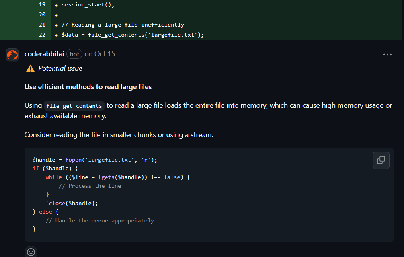Select diff line number 19
Screen dimensions: 404x257
(x=42, y=4)
